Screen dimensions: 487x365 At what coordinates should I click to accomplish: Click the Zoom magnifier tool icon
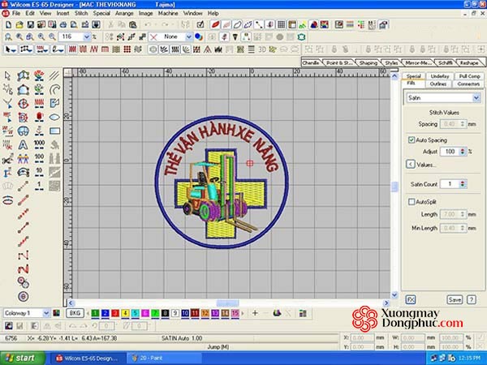click(x=7, y=36)
